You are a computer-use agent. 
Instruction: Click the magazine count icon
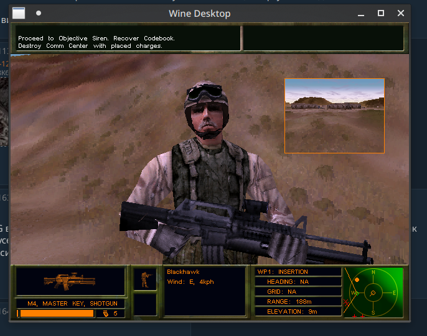coord(106,314)
